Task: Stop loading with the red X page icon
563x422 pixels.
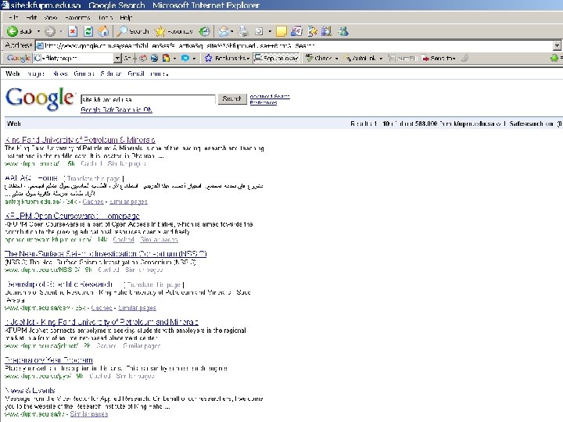Action: tap(73, 31)
